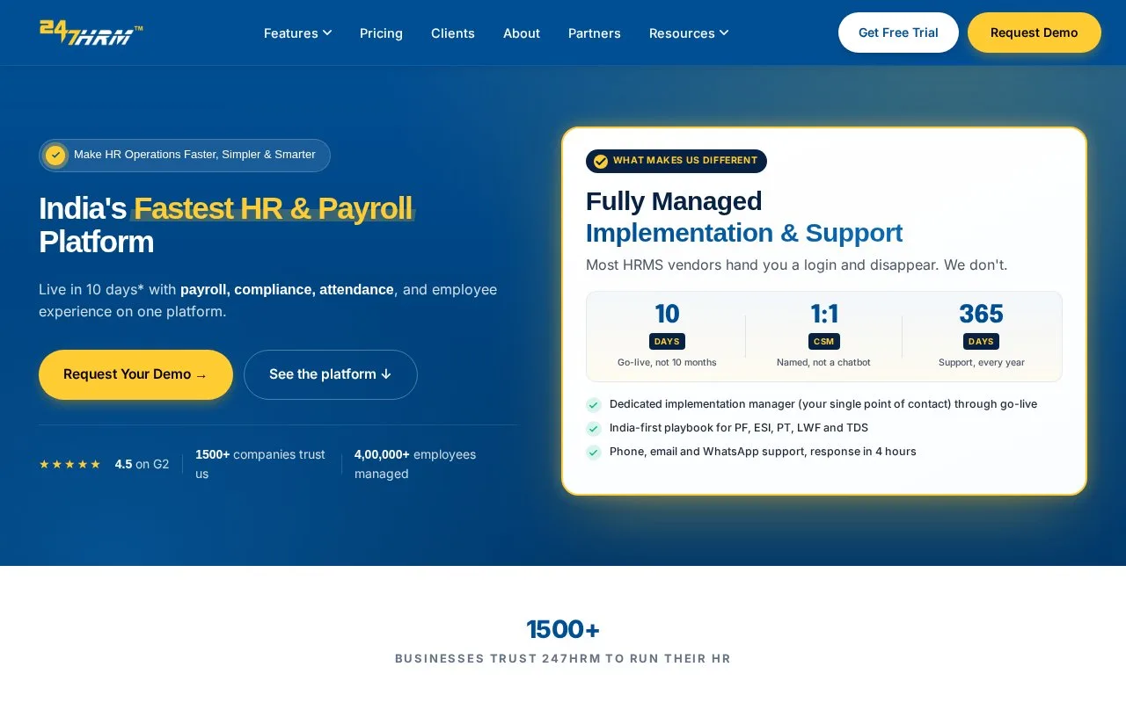
Task: Click the Most HRMS vendors hand you a login text
Action: 797,265
